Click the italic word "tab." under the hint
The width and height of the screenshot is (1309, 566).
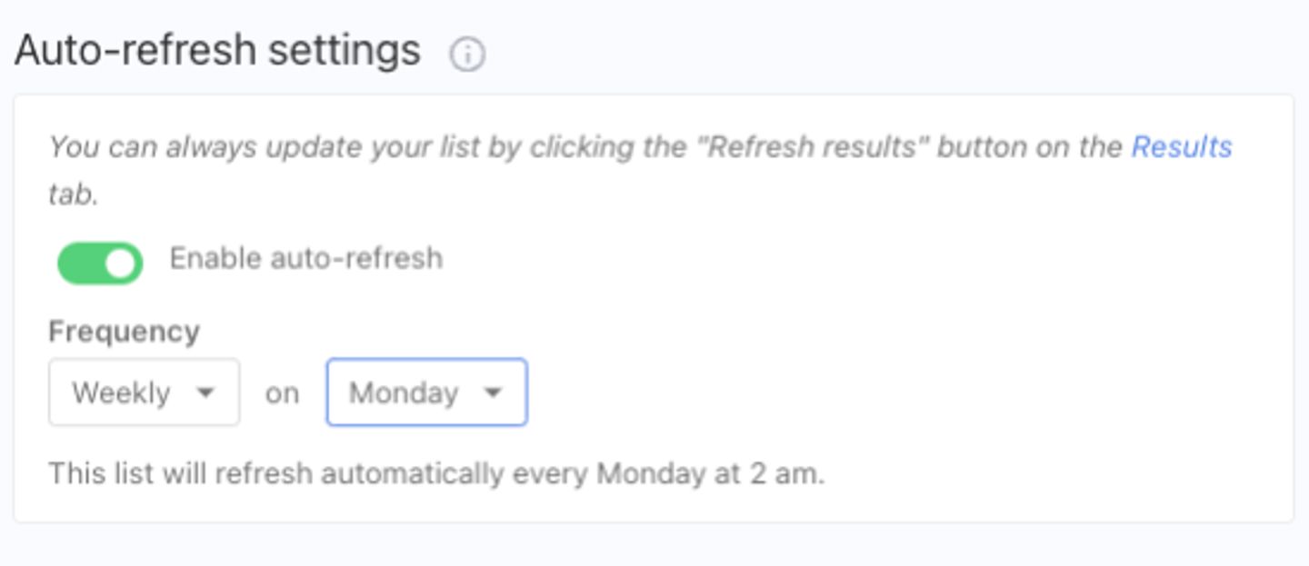[73, 194]
